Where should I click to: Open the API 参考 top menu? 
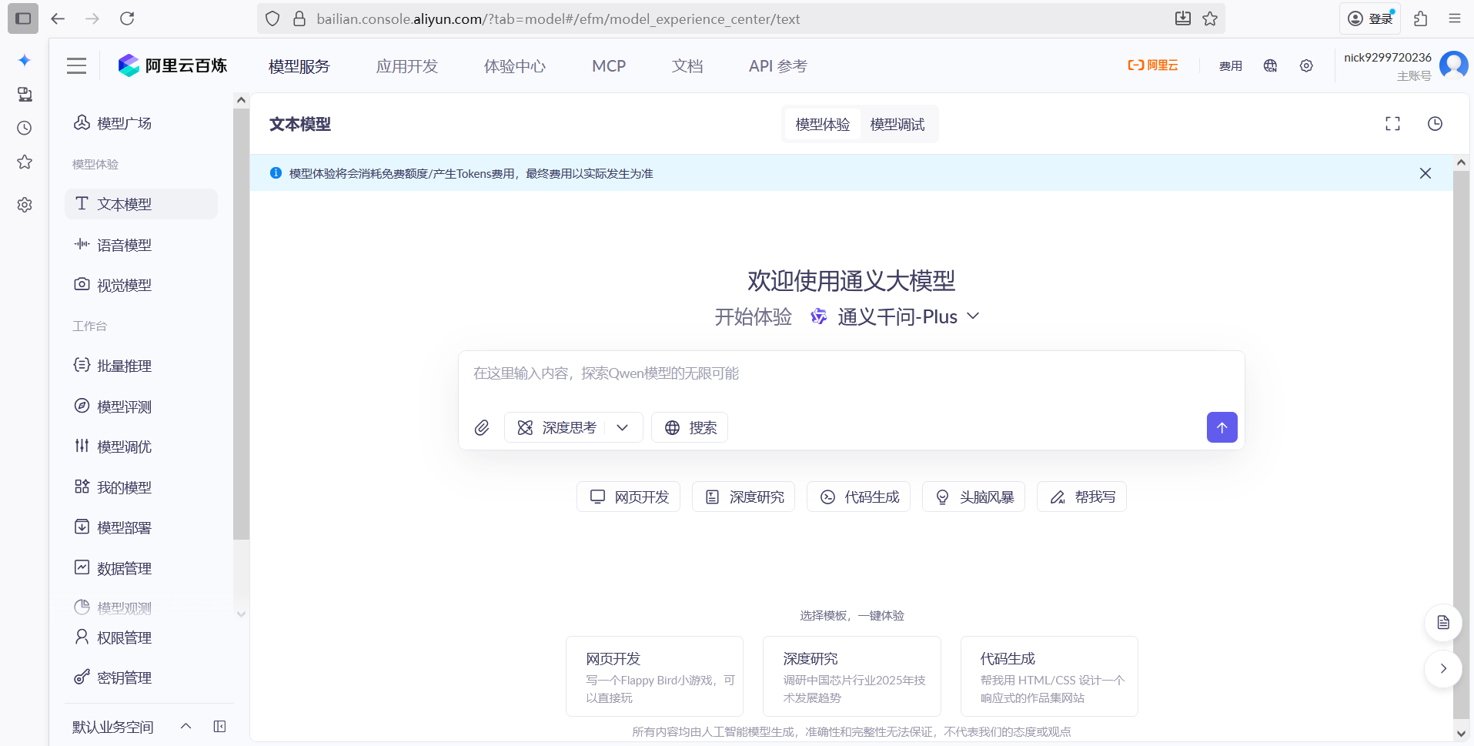tap(778, 66)
